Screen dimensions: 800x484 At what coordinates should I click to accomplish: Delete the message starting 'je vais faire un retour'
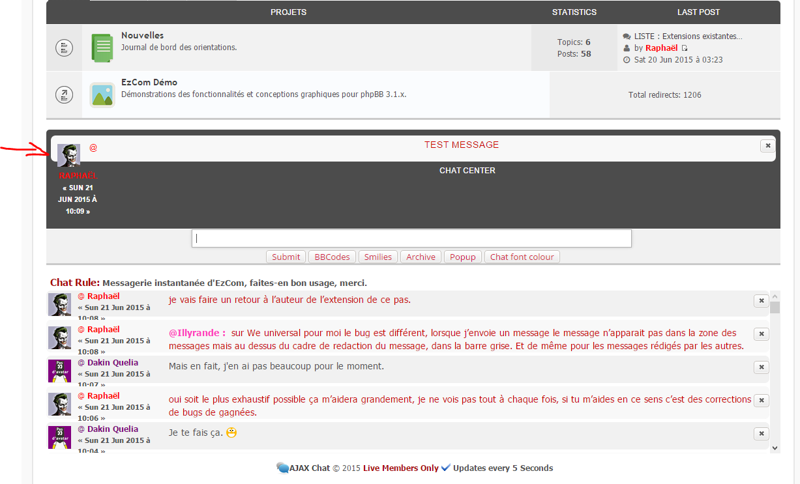coord(761,300)
